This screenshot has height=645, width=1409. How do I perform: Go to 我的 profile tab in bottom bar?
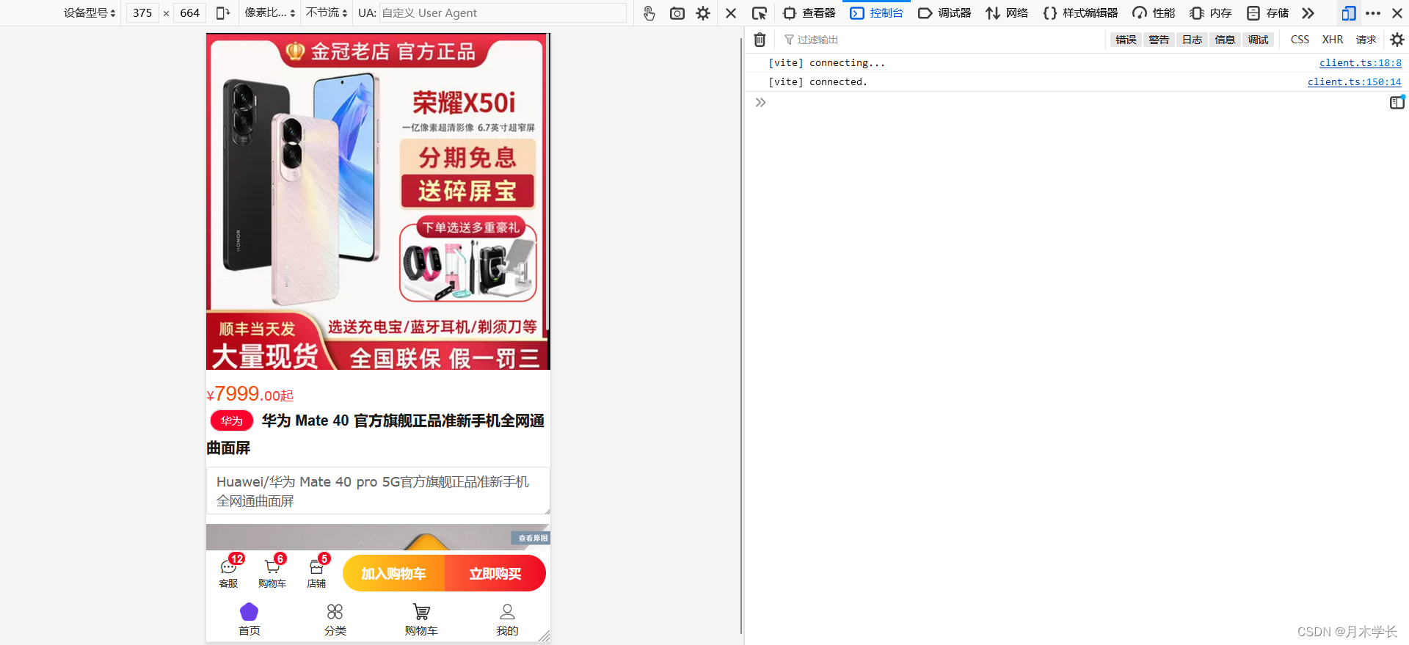pos(507,619)
